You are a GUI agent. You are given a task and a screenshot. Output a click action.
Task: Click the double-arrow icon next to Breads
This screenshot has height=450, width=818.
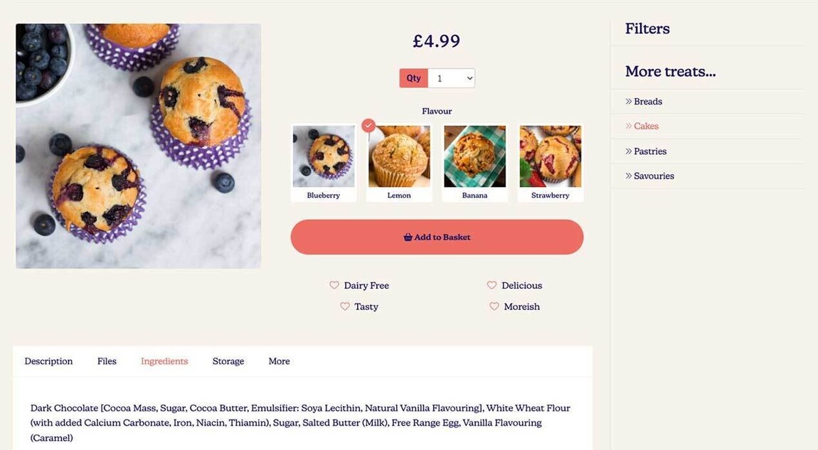click(x=629, y=101)
